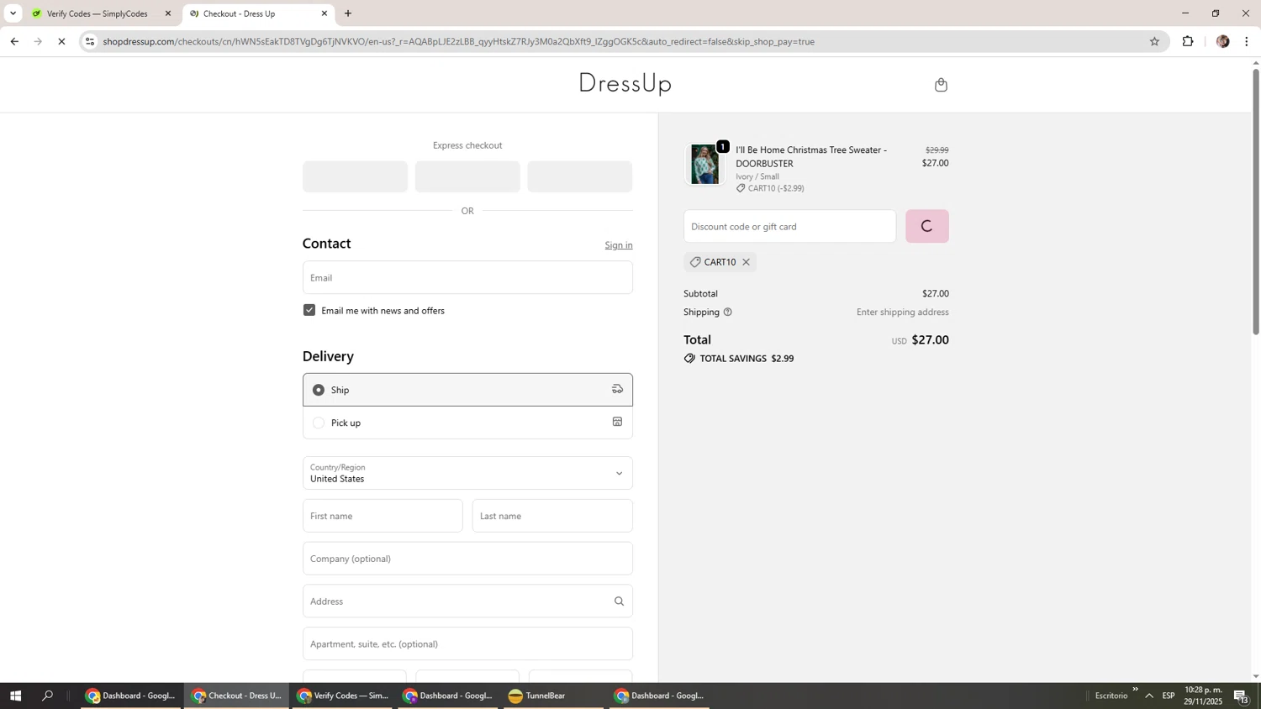Click the taskbar clock and date
Image resolution: width=1261 pixels, height=709 pixels.
coord(1203,696)
